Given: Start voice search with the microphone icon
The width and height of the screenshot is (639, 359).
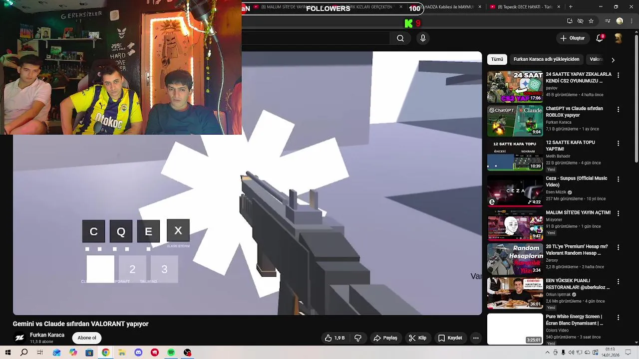Looking at the screenshot, I should 423,38.
